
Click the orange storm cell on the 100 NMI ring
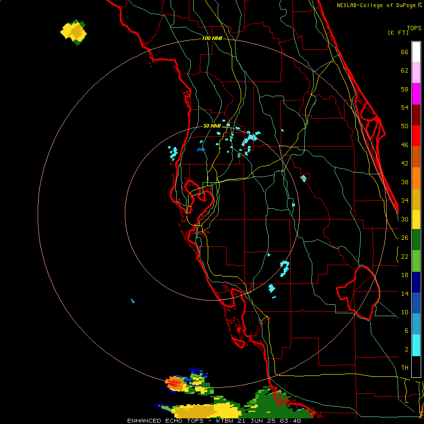(x=175, y=383)
